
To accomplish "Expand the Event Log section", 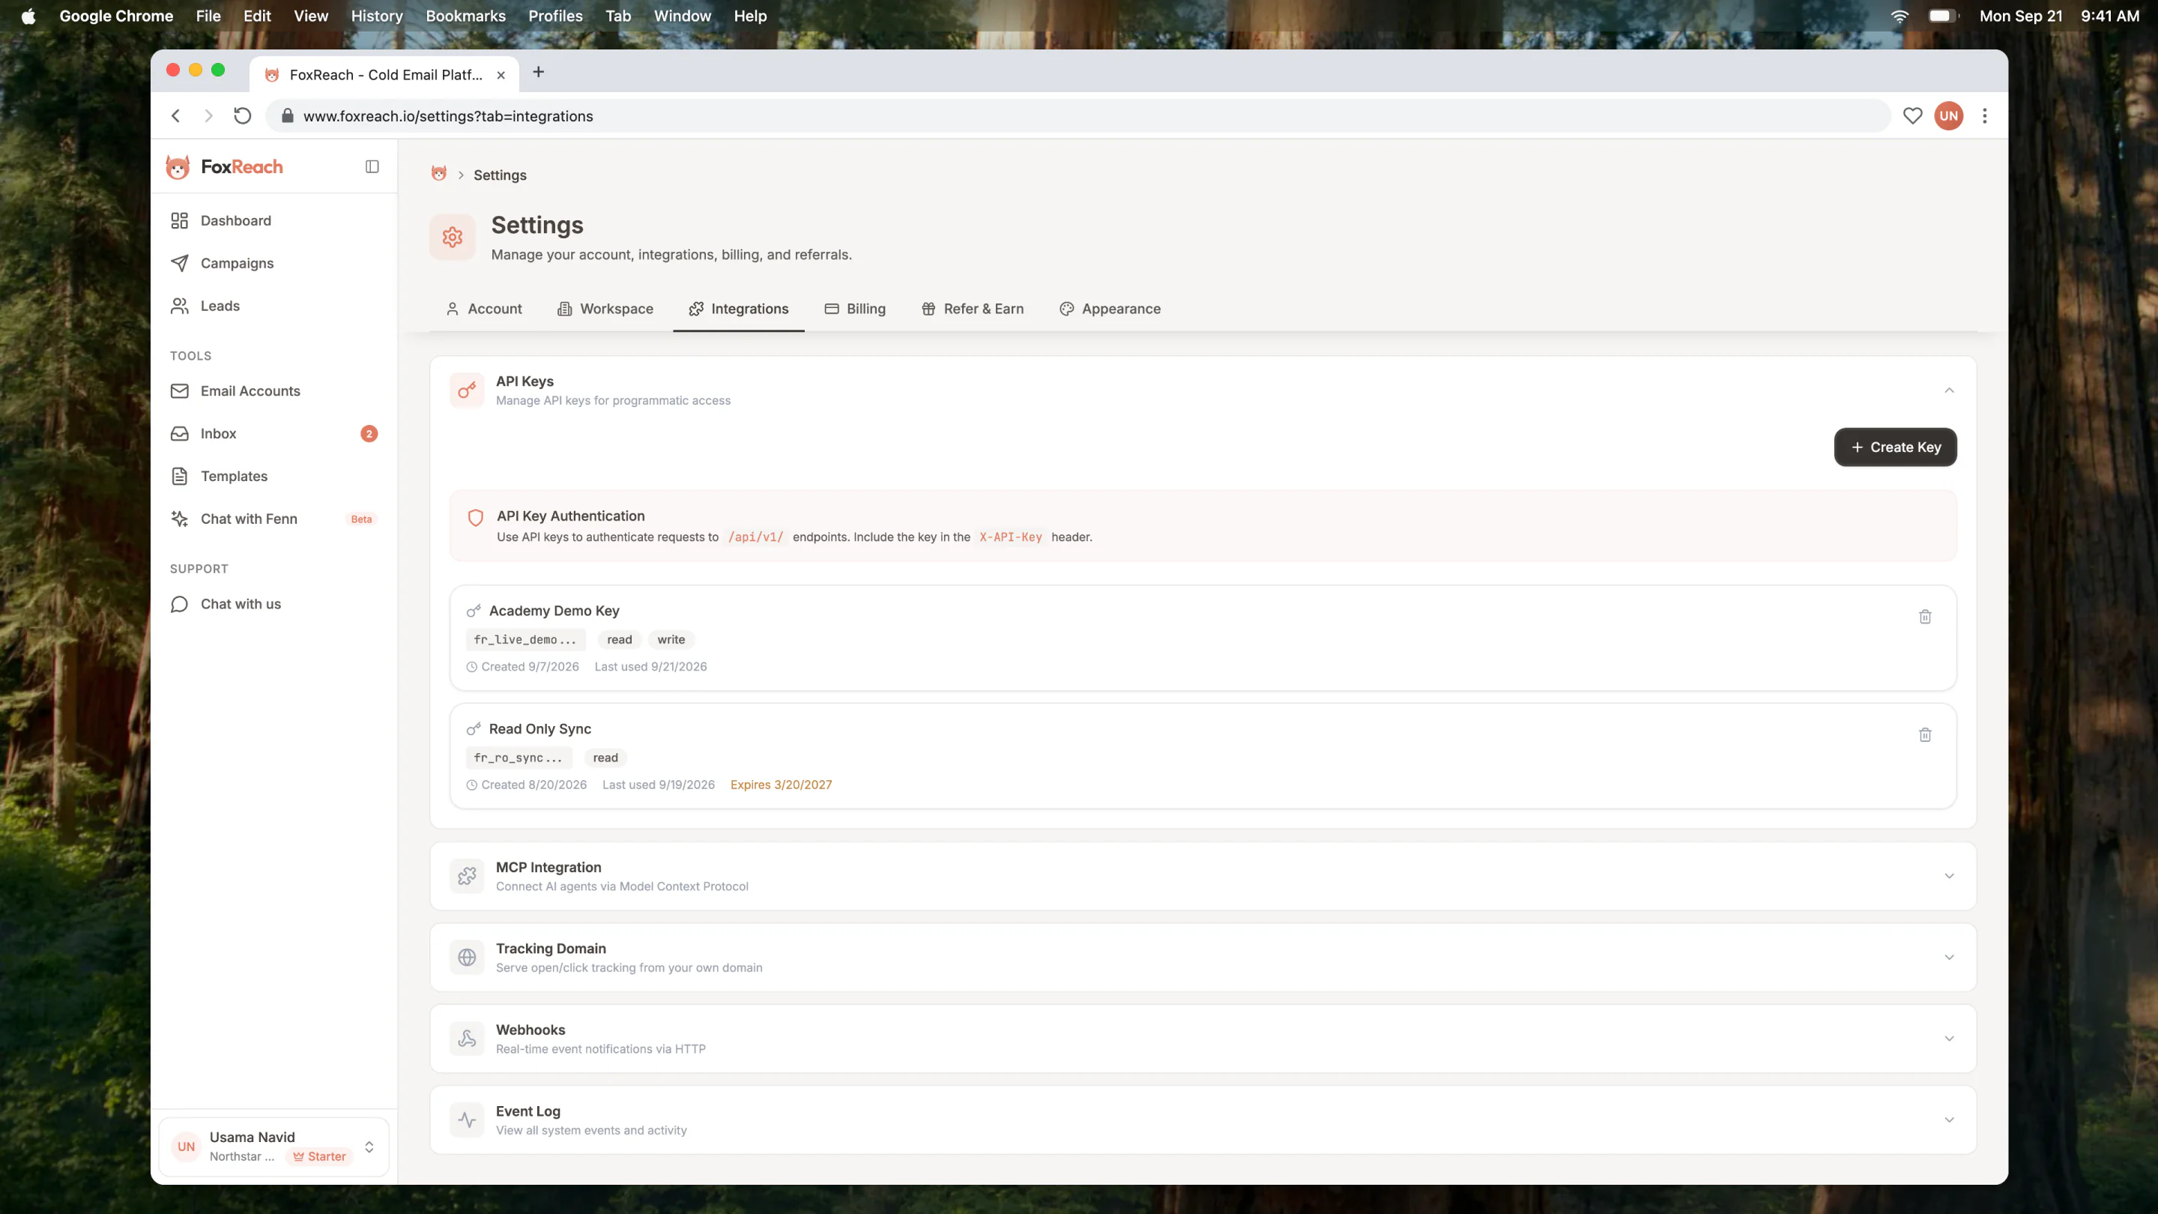I will (1948, 1120).
